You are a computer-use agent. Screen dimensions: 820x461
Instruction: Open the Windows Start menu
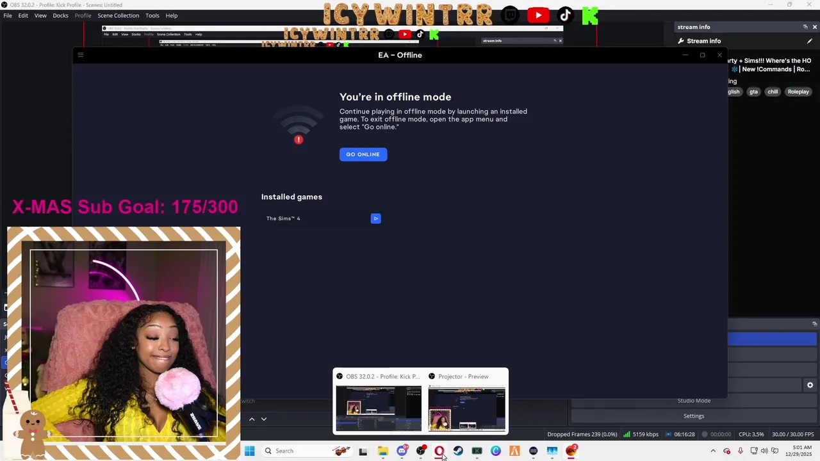tap(250, 451)
